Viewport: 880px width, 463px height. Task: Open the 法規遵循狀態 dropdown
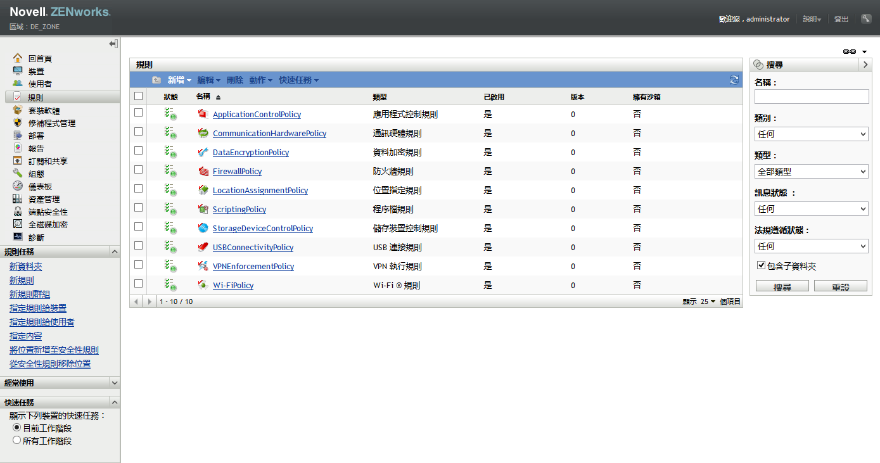click(x=812, y=246)
